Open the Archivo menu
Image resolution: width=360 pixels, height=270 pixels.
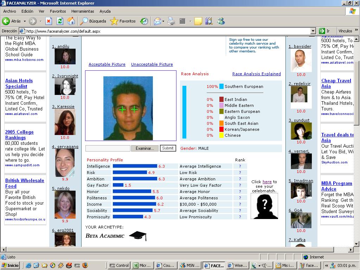coord(9,11)
